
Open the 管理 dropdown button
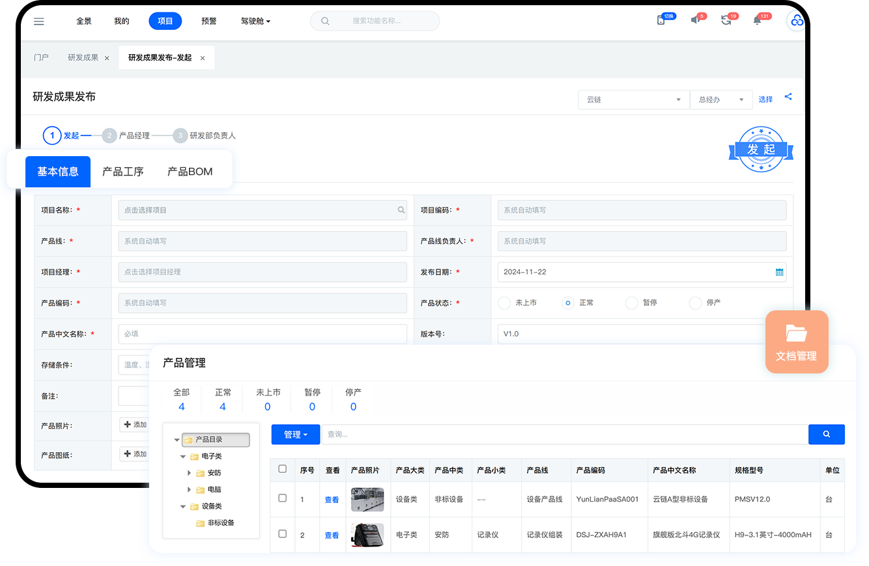pos(296,435)
